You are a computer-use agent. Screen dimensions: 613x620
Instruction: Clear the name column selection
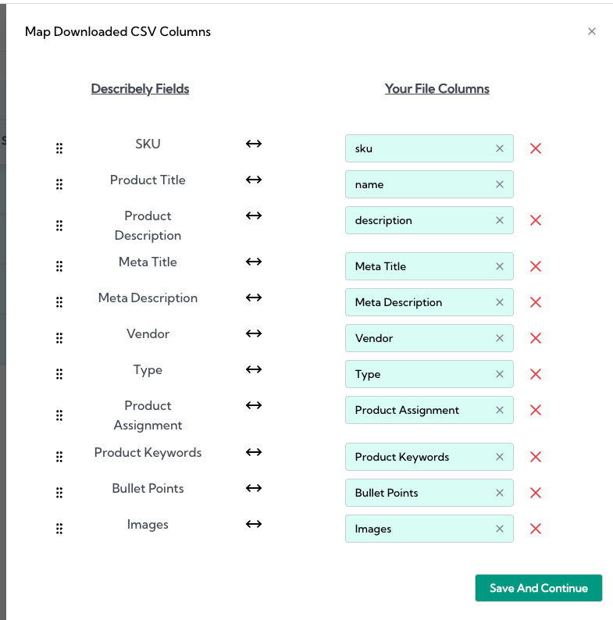click(500, 184)
